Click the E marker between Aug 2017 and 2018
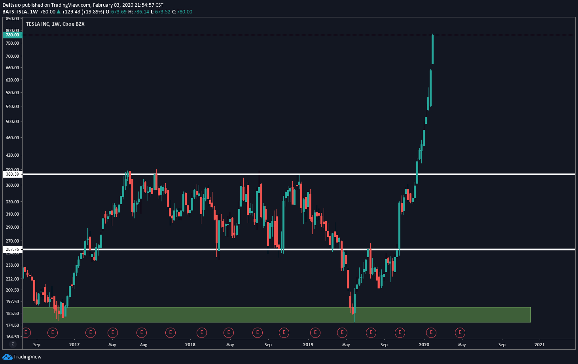The image size is (578, 364). (x=171, y=332)
